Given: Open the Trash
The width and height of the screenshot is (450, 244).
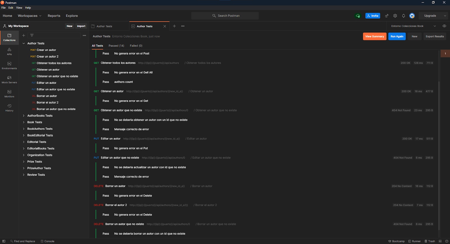Looking at the screenshot, I should click(x=430, y=241).
